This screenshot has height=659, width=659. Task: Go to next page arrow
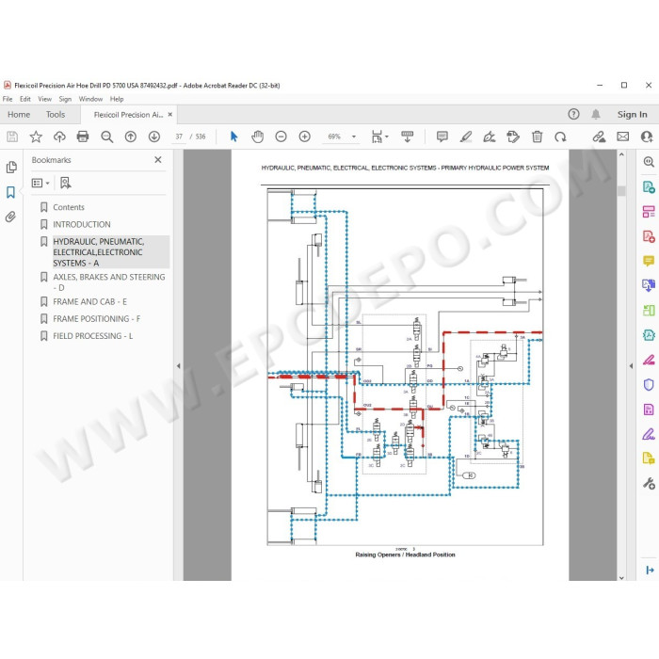154,137
